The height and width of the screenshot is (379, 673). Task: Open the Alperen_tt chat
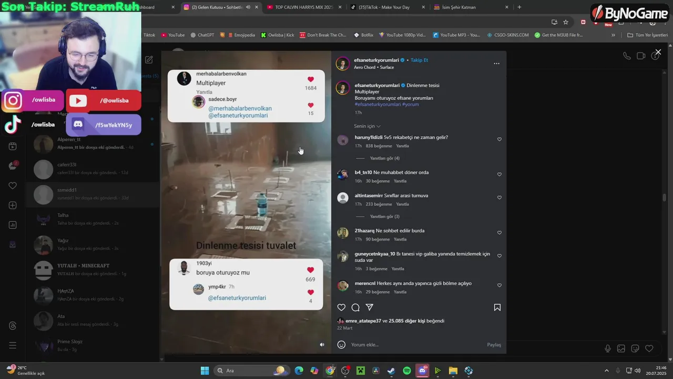point(94,143)
